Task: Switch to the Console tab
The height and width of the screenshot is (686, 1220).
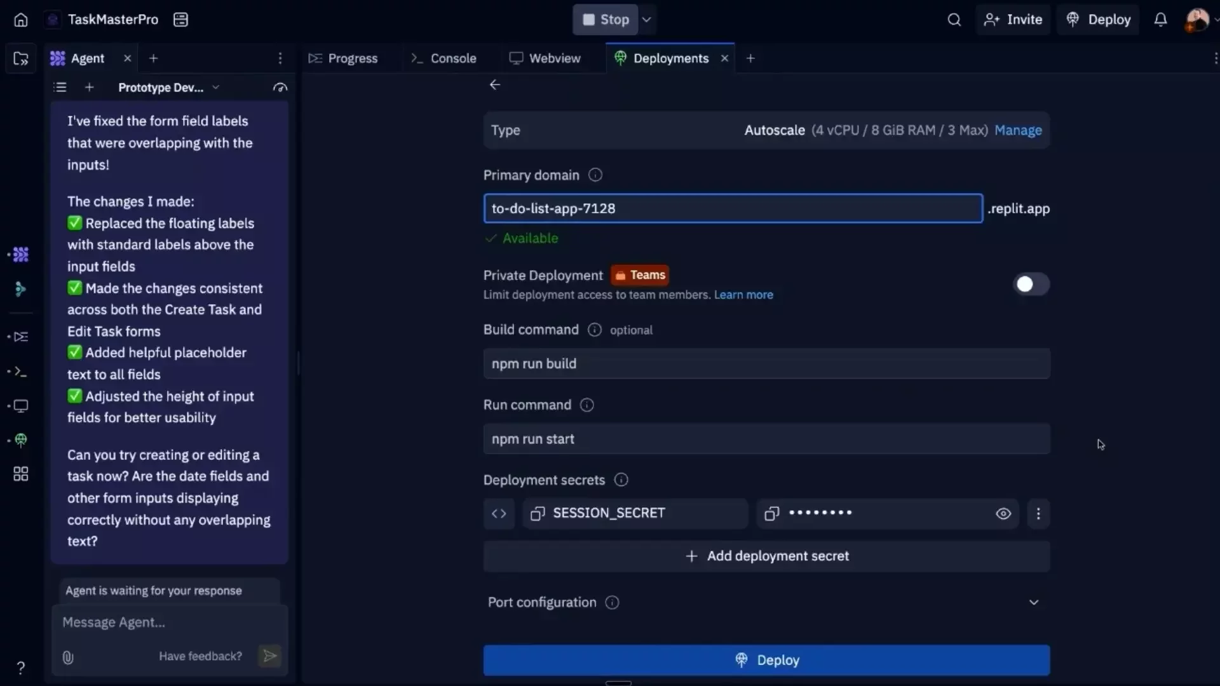Action: [452, 58]
